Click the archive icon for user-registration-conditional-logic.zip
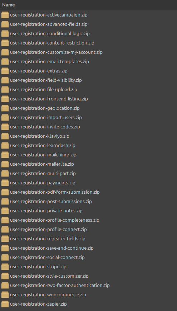Screen dimensions: 177x311 coord(5,33)
